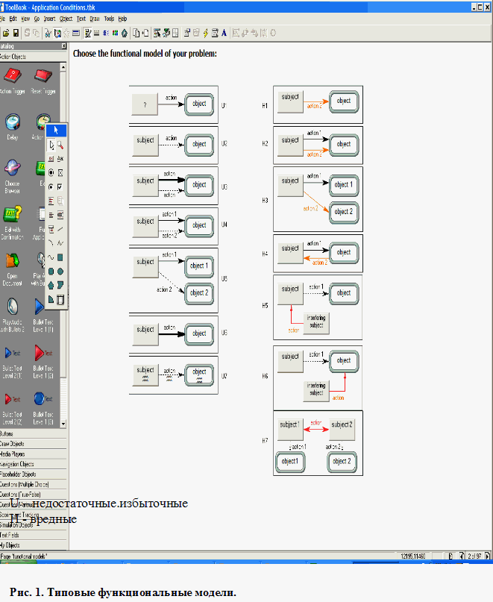Select the rectangle shape tool in palette
493x602 pixels.
click(x=60, y=257)
